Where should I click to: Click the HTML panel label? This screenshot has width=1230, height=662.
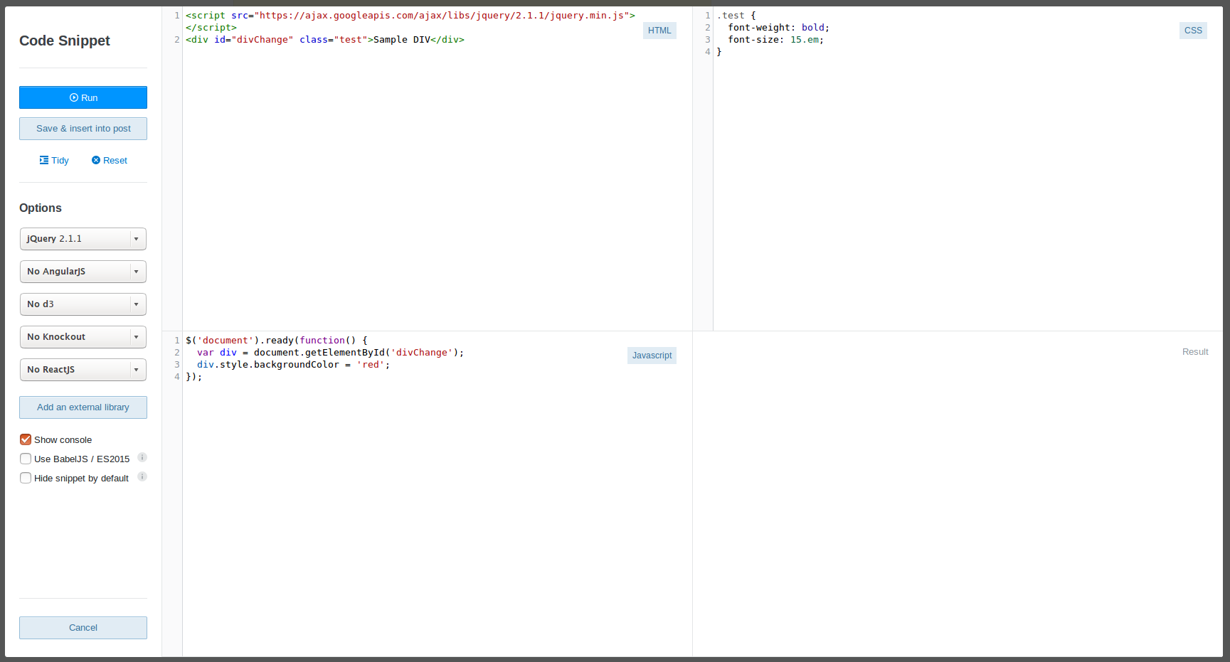point(659,31)
